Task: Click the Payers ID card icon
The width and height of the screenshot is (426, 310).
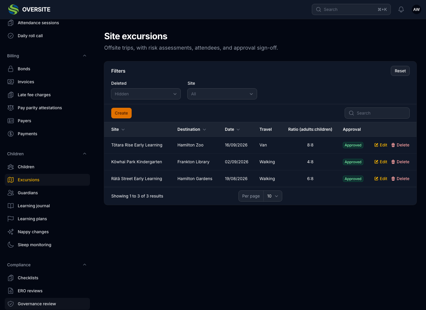Action: click(x=11, y=121)
